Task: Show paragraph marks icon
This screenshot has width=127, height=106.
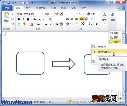Action: coord(97,24)
